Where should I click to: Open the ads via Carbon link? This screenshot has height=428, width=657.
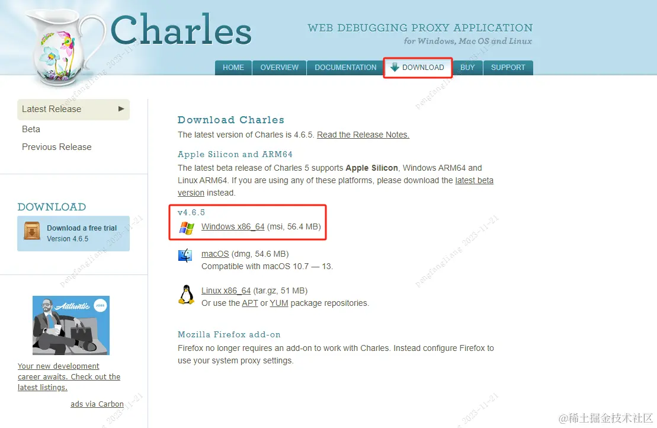pos(97,404)
